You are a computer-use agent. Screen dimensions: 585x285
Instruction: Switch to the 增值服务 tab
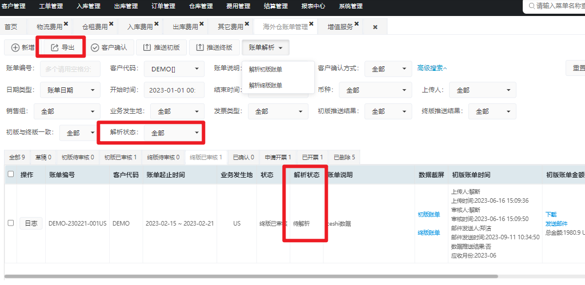340,27
